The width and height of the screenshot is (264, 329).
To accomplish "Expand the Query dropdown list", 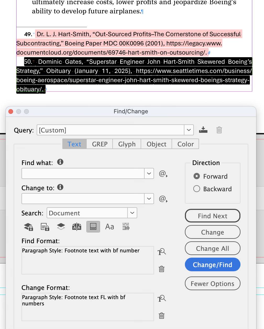I will pos(189,130).
